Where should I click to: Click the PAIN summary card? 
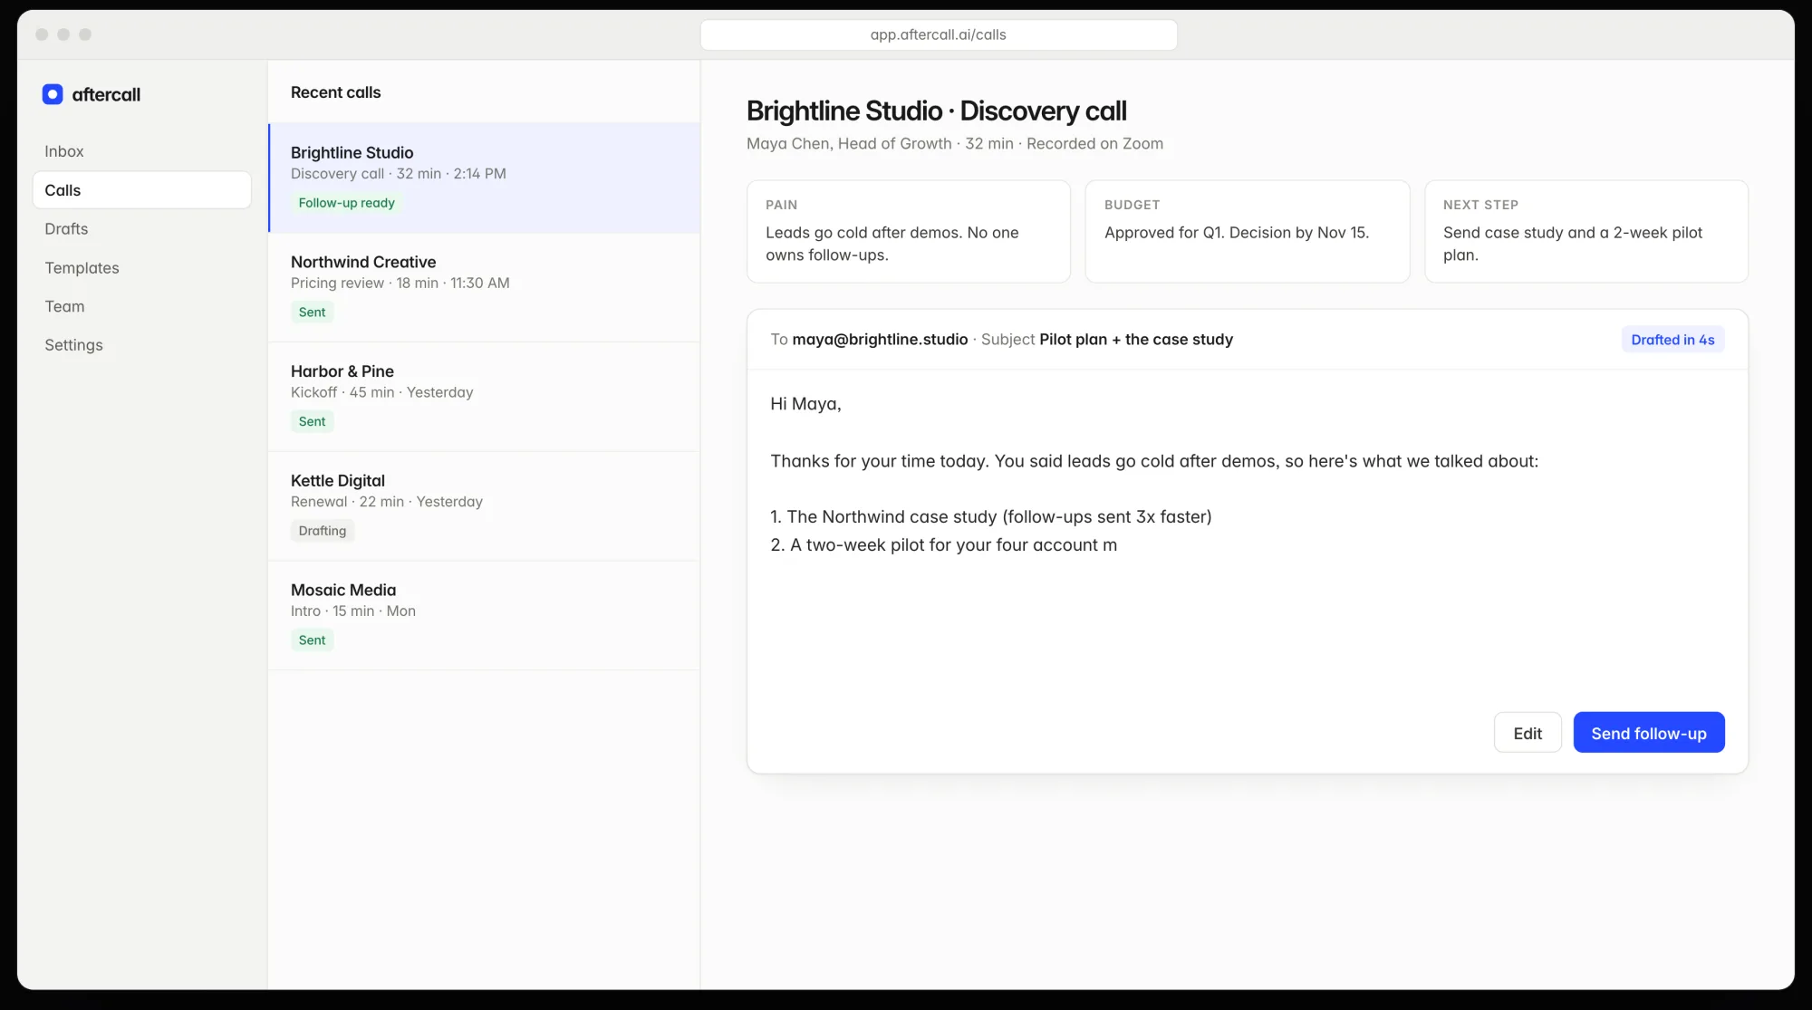pyautogui.click(x=909, y=232)
